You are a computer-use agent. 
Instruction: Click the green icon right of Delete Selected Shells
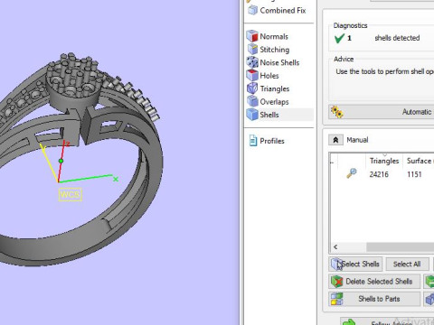point(429,282)
